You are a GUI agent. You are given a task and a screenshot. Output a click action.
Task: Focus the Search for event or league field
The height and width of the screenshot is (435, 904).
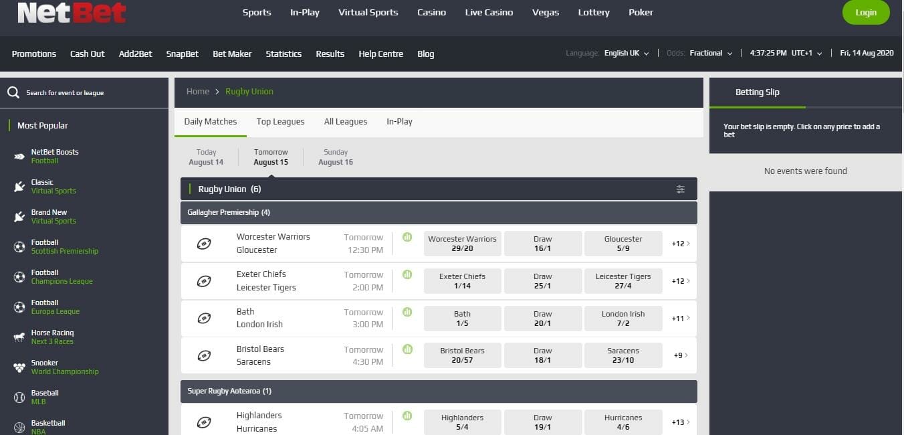pyautogui.click(x=84, y=92)
